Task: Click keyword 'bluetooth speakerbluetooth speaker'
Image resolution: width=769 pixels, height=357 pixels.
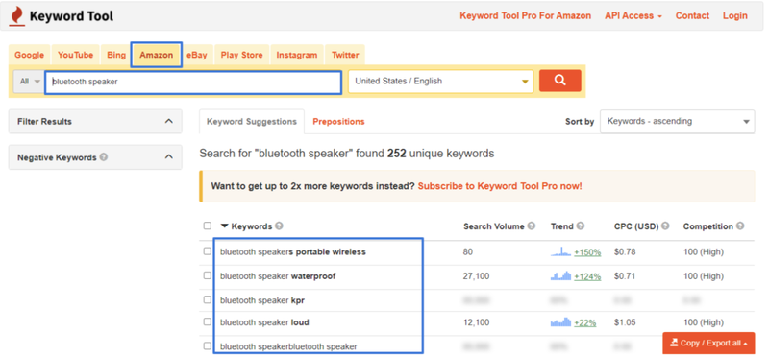Action: tap(289, 346)
